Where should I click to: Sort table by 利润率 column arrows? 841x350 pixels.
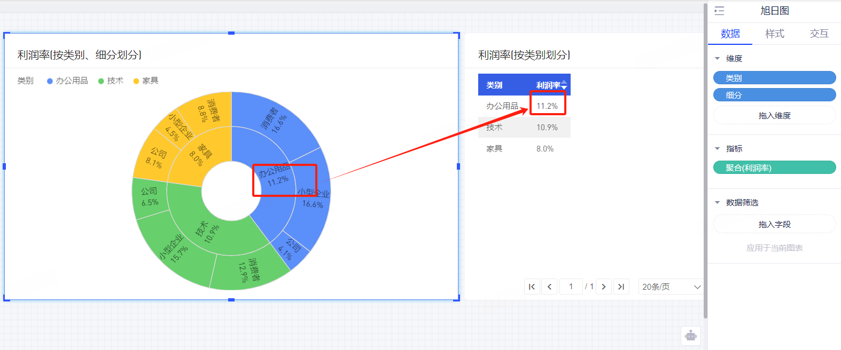coord(564,85)
